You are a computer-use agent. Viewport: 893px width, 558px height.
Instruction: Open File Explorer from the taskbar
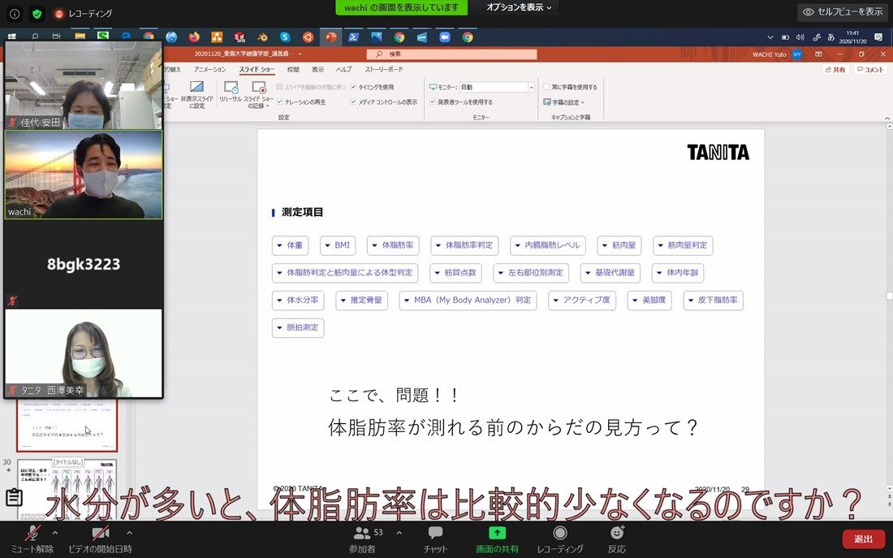tap(80, 37)
